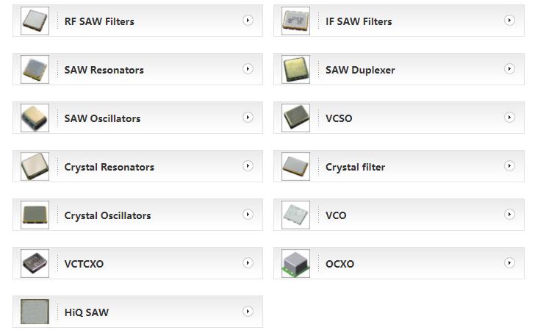This screenshot has width=535, height=333.
Task: Click the arrow next to IF SAW Filters
Action: [509, 21]
